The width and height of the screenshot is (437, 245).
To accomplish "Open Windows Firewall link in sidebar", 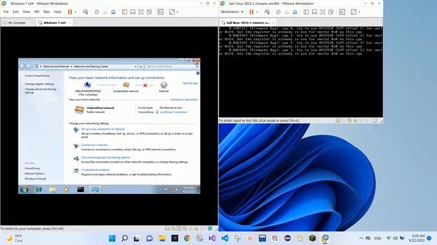I will 35,179.
